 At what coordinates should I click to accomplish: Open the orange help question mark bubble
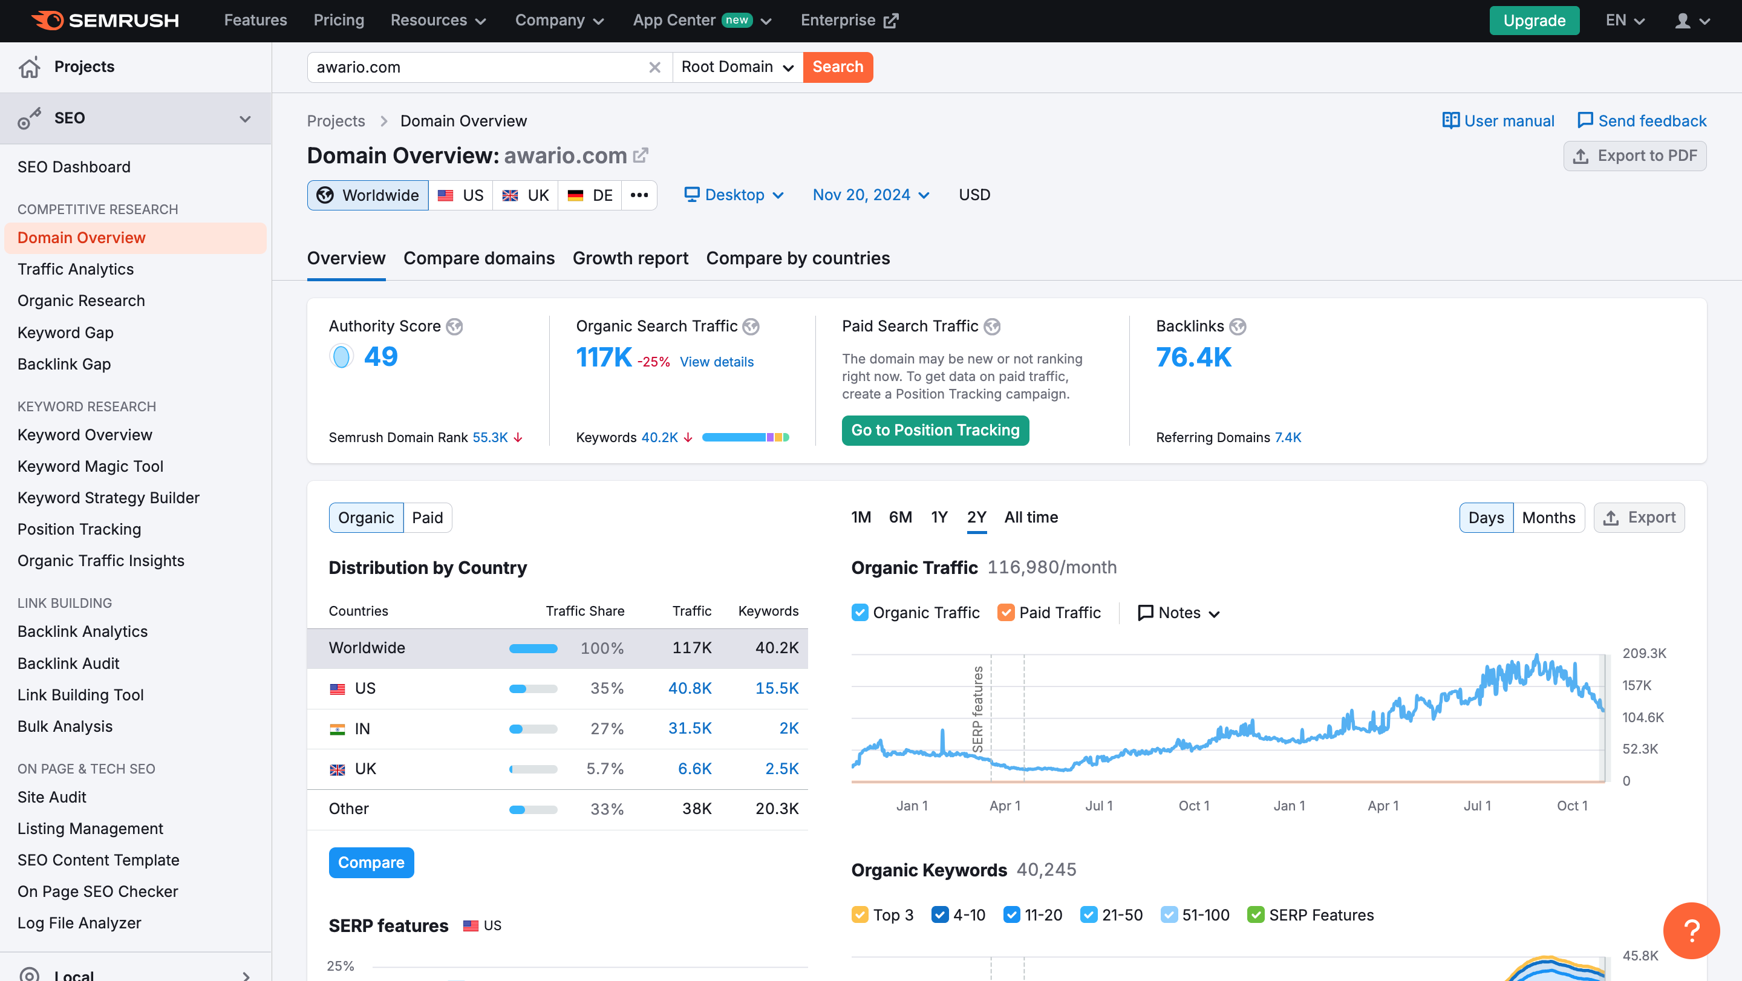1691,930
